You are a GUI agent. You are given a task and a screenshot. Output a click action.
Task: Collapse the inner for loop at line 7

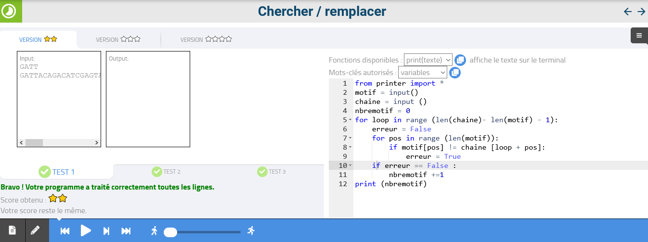[x=350, y=139]
